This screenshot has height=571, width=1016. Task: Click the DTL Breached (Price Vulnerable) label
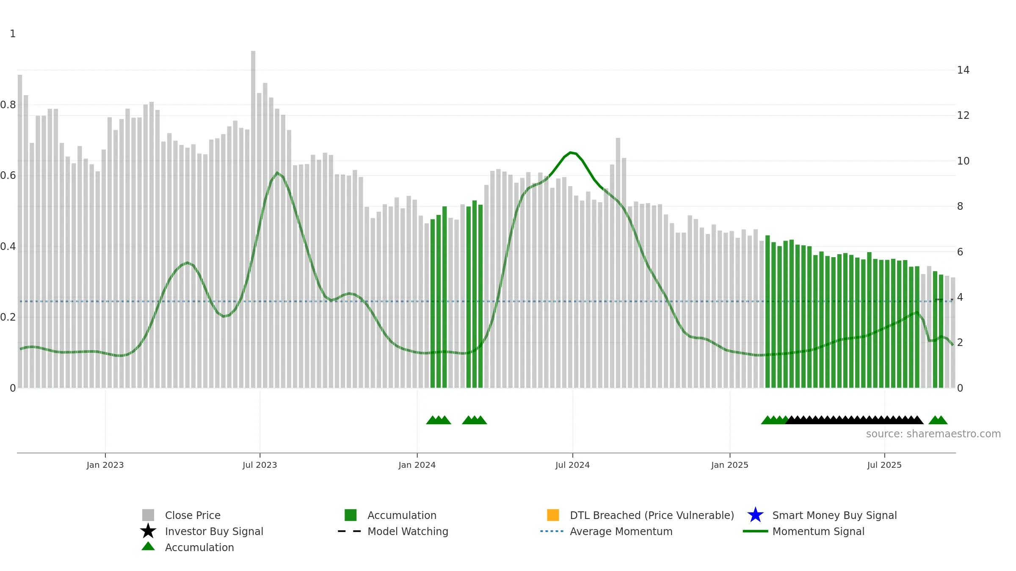[652, 515]
